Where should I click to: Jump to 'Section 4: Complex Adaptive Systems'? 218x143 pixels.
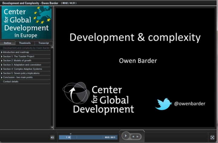click(x=25, y=69)
